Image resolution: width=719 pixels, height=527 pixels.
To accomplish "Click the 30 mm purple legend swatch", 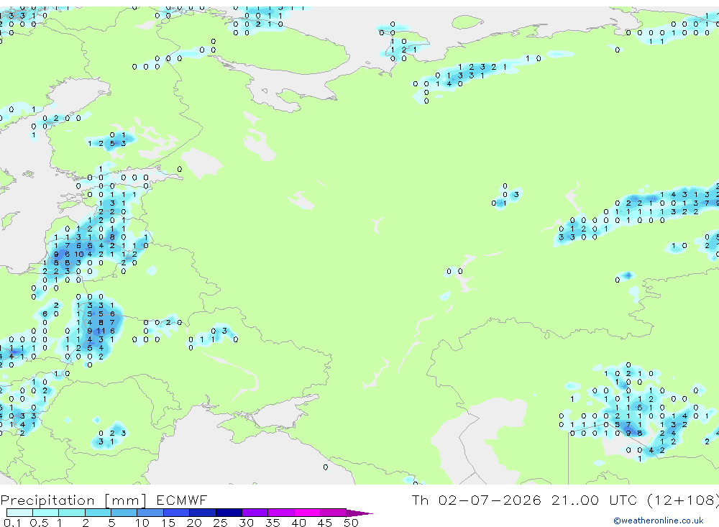I will 255,513.
